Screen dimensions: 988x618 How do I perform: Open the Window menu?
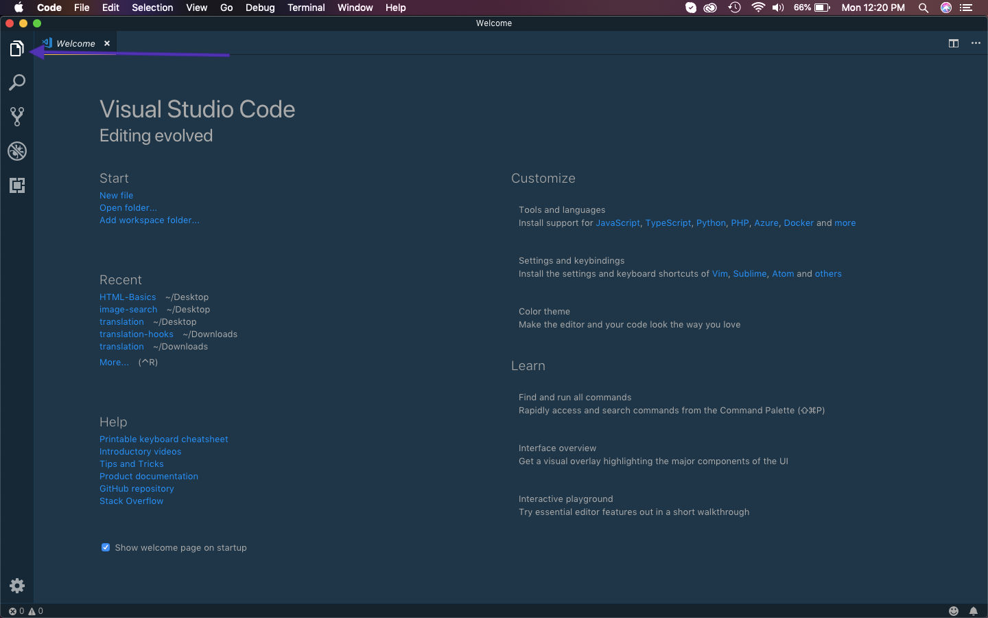355,8
